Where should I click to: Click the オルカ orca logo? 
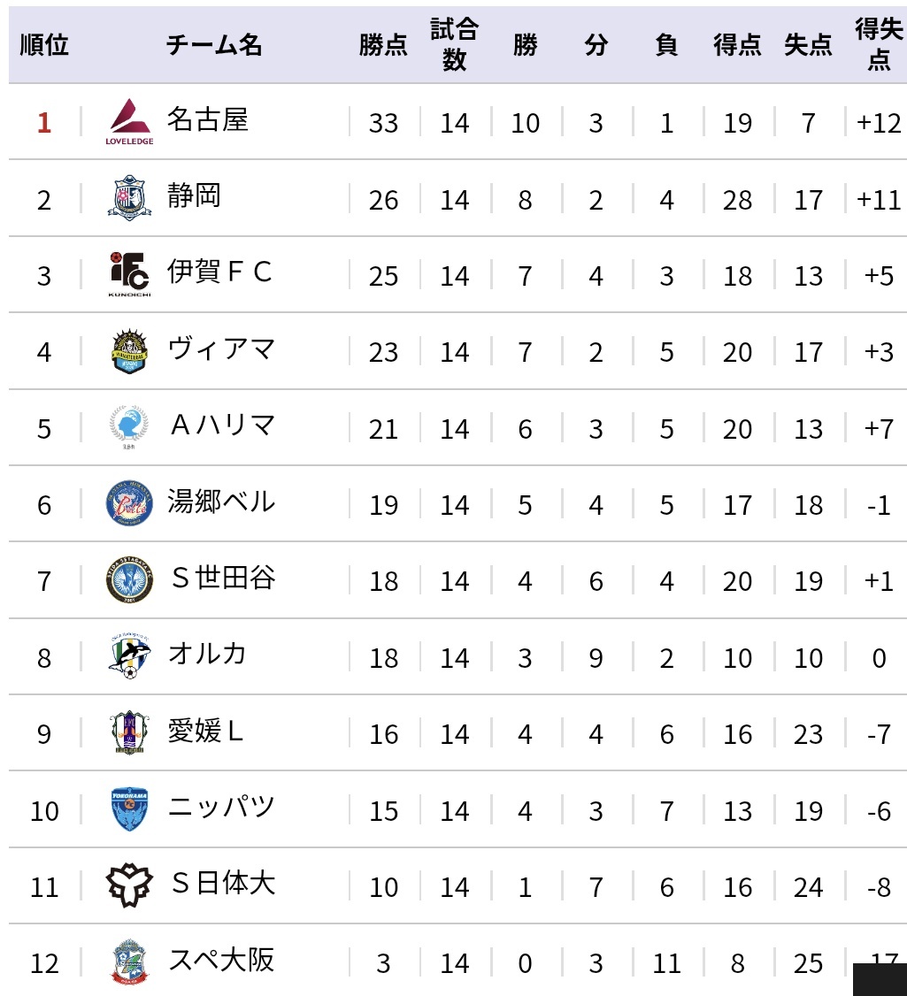point(130,656)
